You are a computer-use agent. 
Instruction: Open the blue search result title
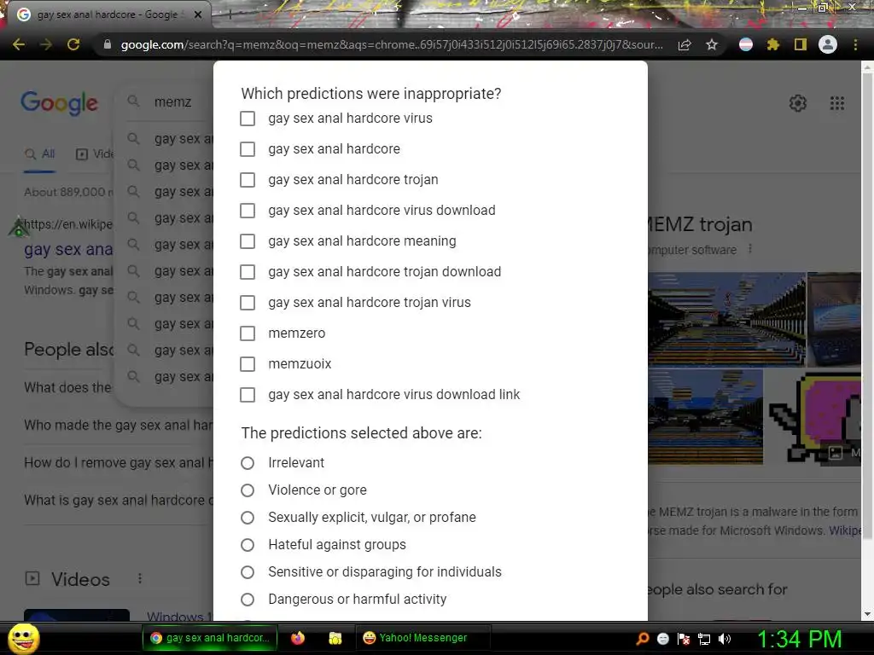click(68, 250)
